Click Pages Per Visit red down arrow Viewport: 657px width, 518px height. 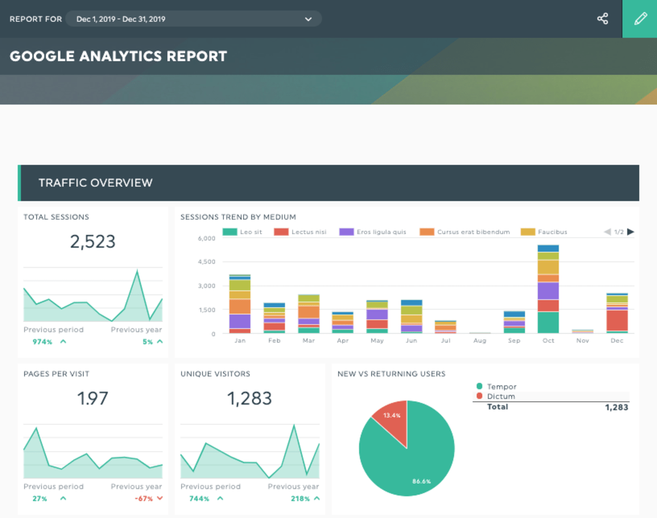tap(160, 498)
